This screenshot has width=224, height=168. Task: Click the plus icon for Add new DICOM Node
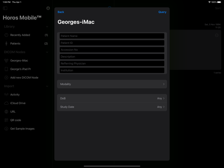(x=6, y=78)
